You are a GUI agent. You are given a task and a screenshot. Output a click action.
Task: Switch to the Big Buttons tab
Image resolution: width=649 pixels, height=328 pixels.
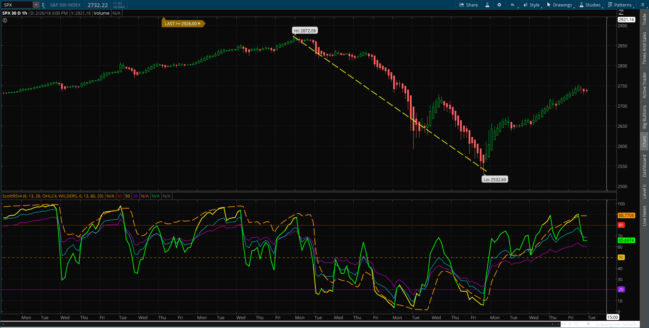pyautogui.click(x=644, y=117)
